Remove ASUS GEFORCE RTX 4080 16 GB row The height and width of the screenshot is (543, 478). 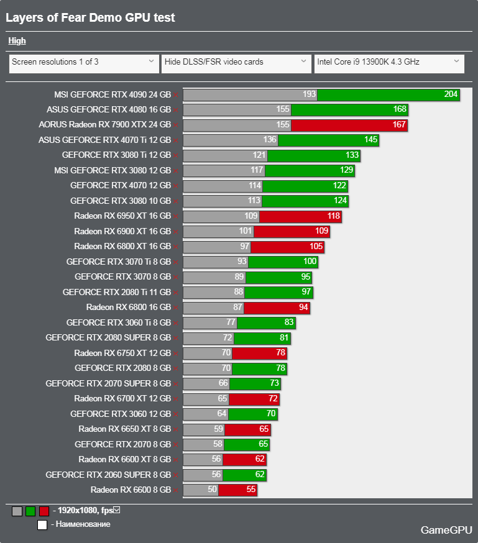(x=176, y=110)
